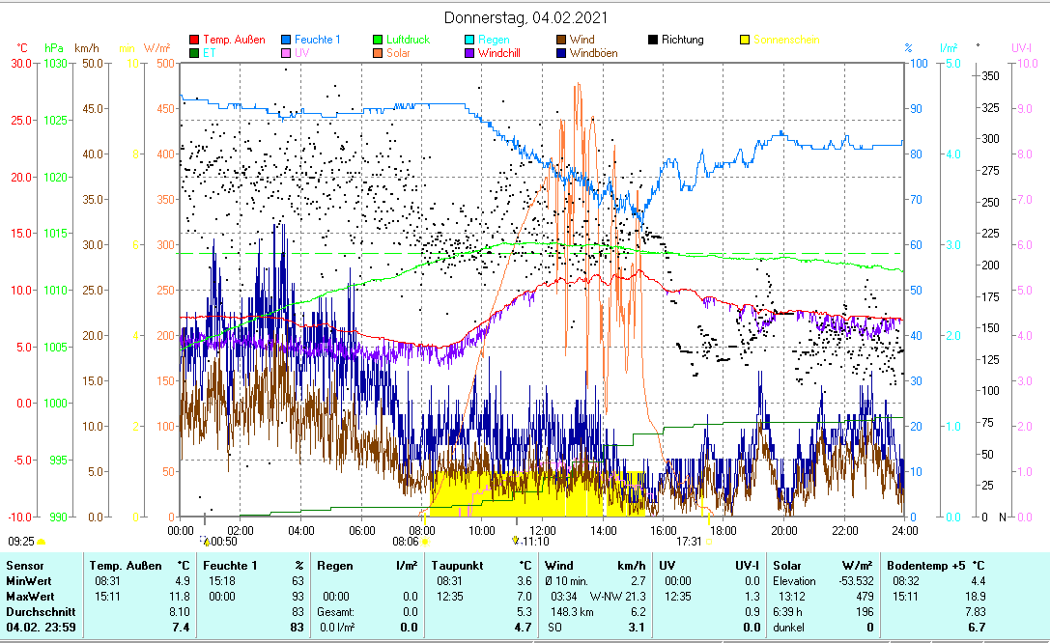Click the orange Solar legend square
1050x643 pixels.
click(x=378, y=53)
